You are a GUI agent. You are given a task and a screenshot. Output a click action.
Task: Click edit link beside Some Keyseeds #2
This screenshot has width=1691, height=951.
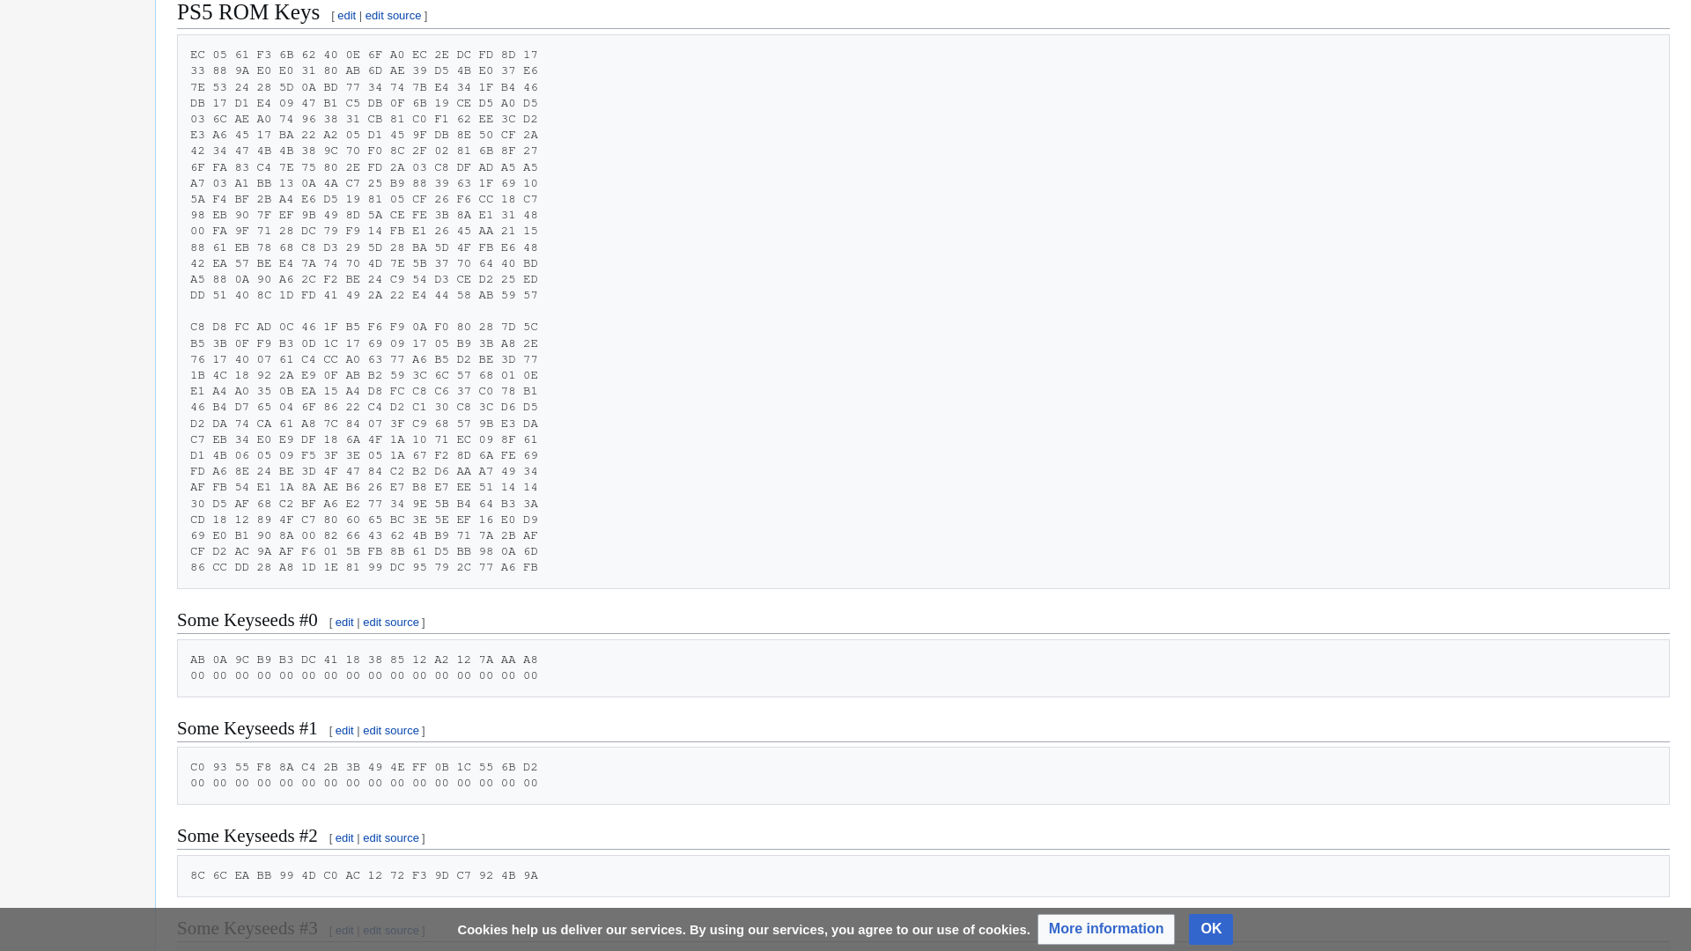pyautogui.click(x=344, y=838)
